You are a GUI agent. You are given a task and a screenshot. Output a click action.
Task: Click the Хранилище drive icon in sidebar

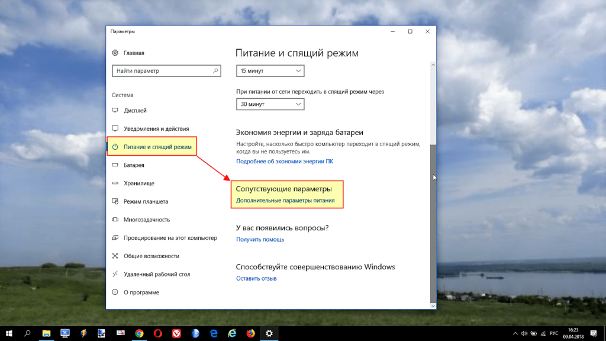[115, 184]
